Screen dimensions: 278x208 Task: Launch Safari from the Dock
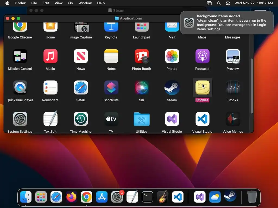(x=56, y=197)
